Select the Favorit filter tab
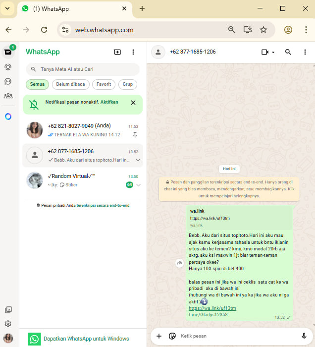The width and height of the screenshot is (315, 347). click(x=104, y=84)
